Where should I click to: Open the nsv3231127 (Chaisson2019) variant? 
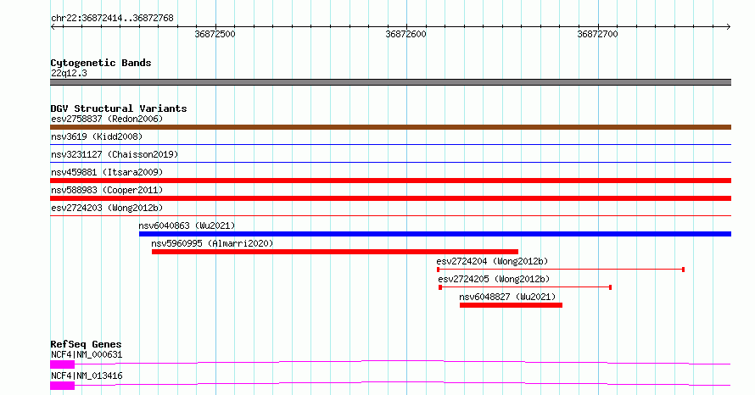pos(115,154)
